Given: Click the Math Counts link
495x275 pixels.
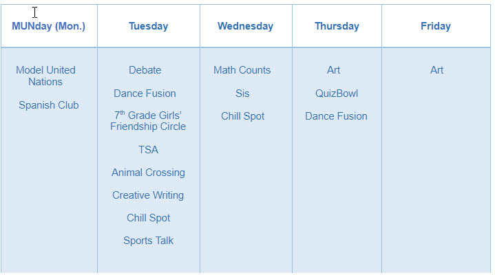Looking at the screenshot, I should (x=242, y=70).
